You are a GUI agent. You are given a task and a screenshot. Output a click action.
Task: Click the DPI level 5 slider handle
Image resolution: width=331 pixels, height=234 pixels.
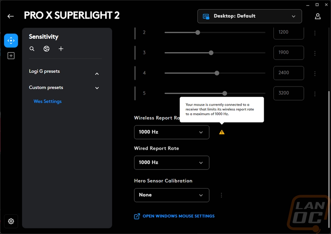[225, 93]
